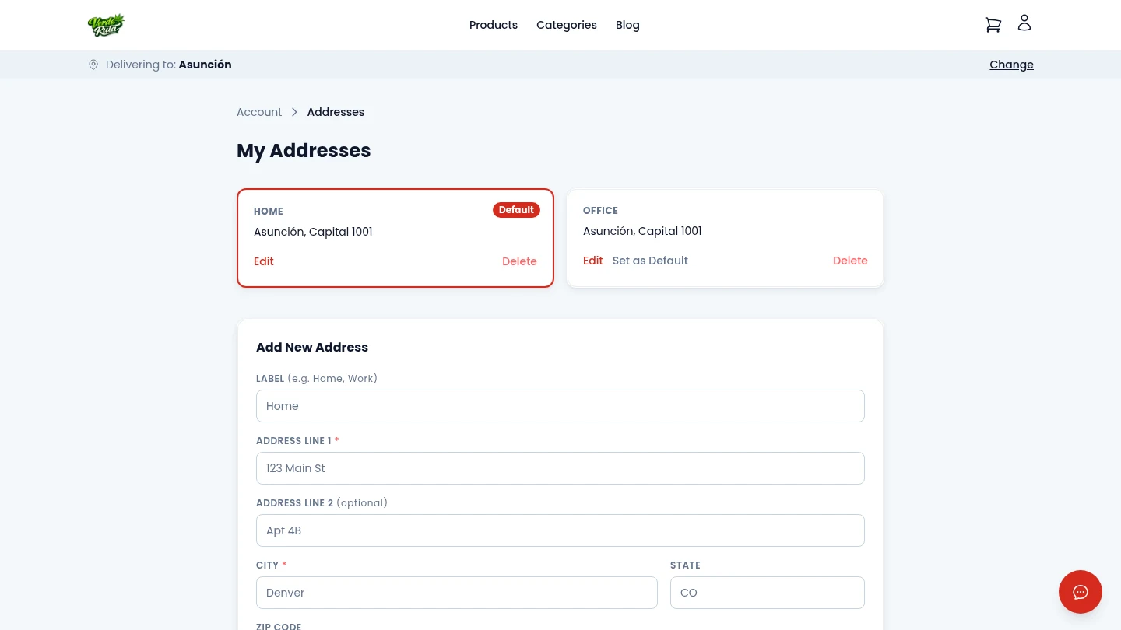Click the Verde Ruta logo
This screenshot has height=630, width=1121.
[106, 25]
